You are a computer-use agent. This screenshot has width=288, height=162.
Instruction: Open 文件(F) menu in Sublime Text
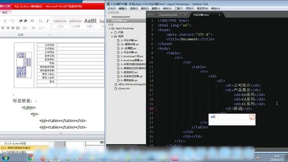(112, 9)
